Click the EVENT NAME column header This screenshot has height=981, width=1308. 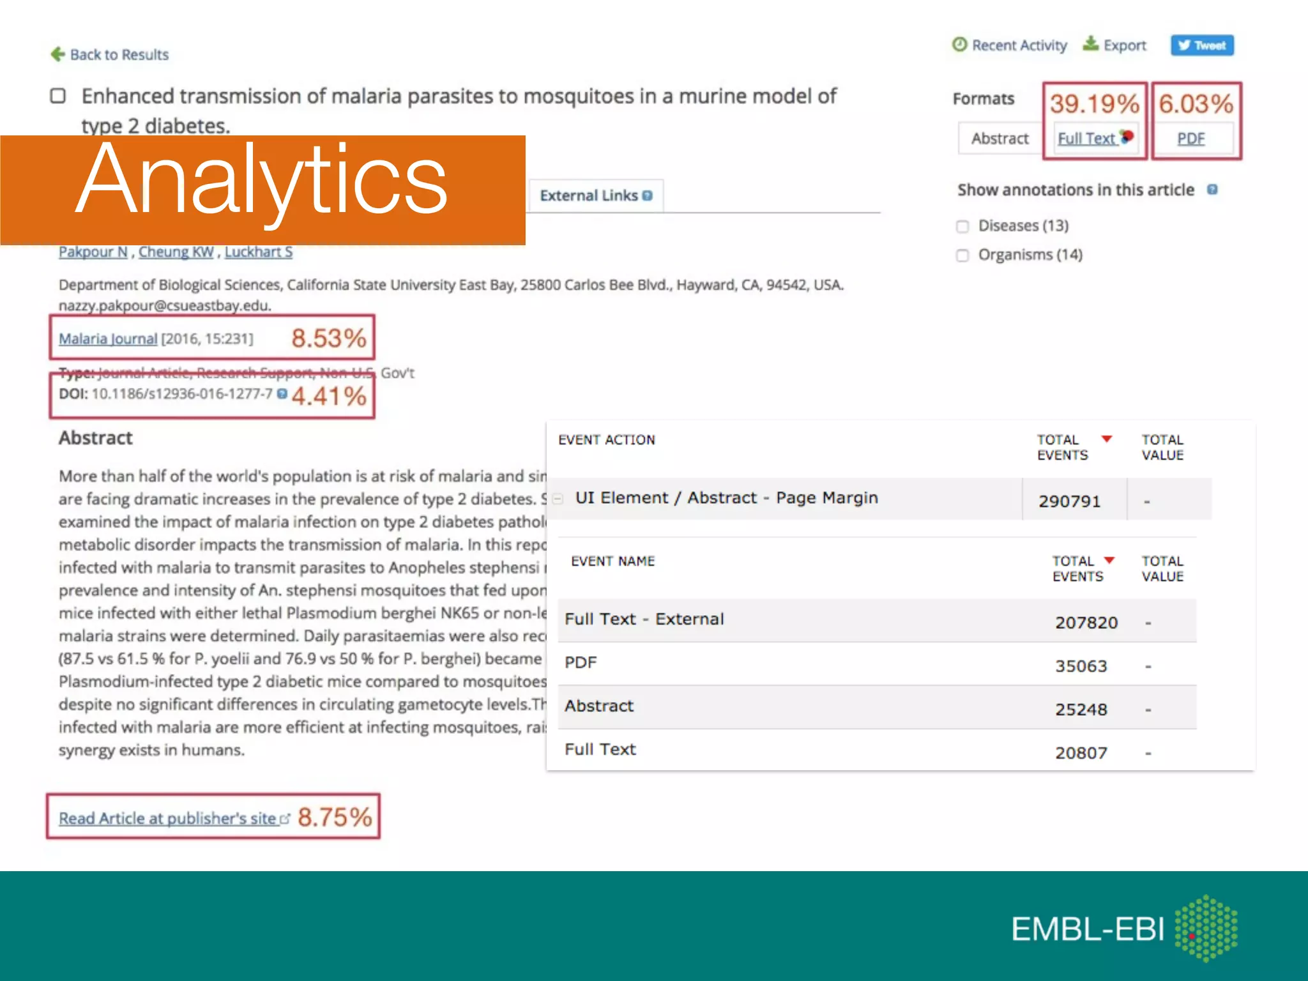click(x=613, y=561)
